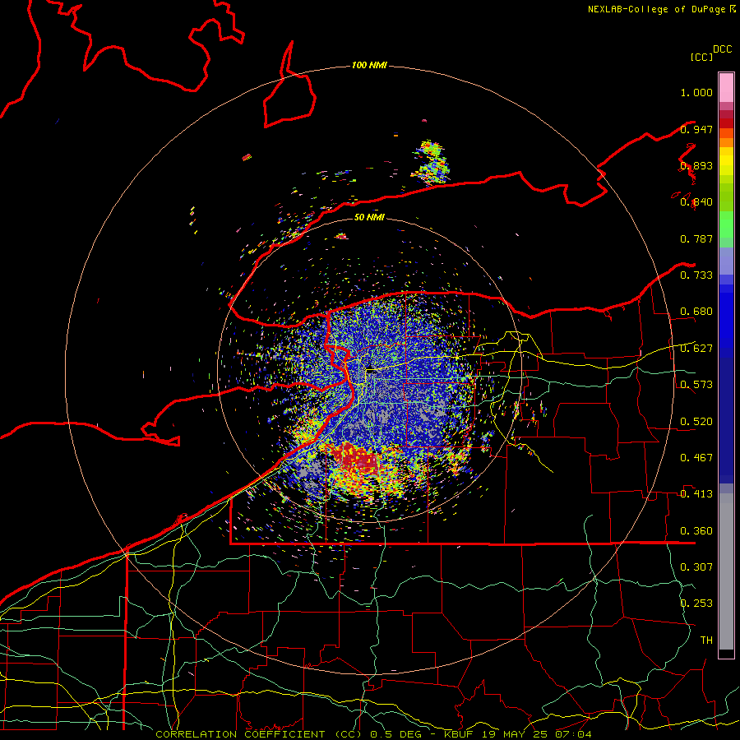Click the 100 NMI range ring label
740x740 pixels.
pyautogui.click(x=369, y=65)
